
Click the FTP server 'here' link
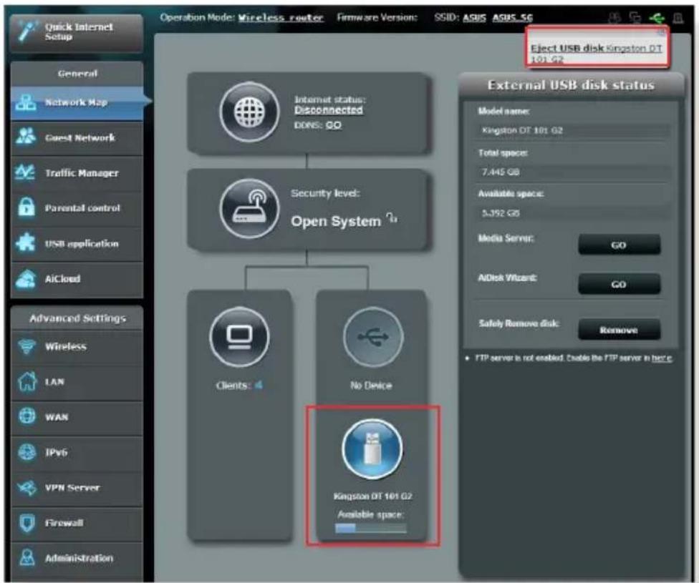662,358
